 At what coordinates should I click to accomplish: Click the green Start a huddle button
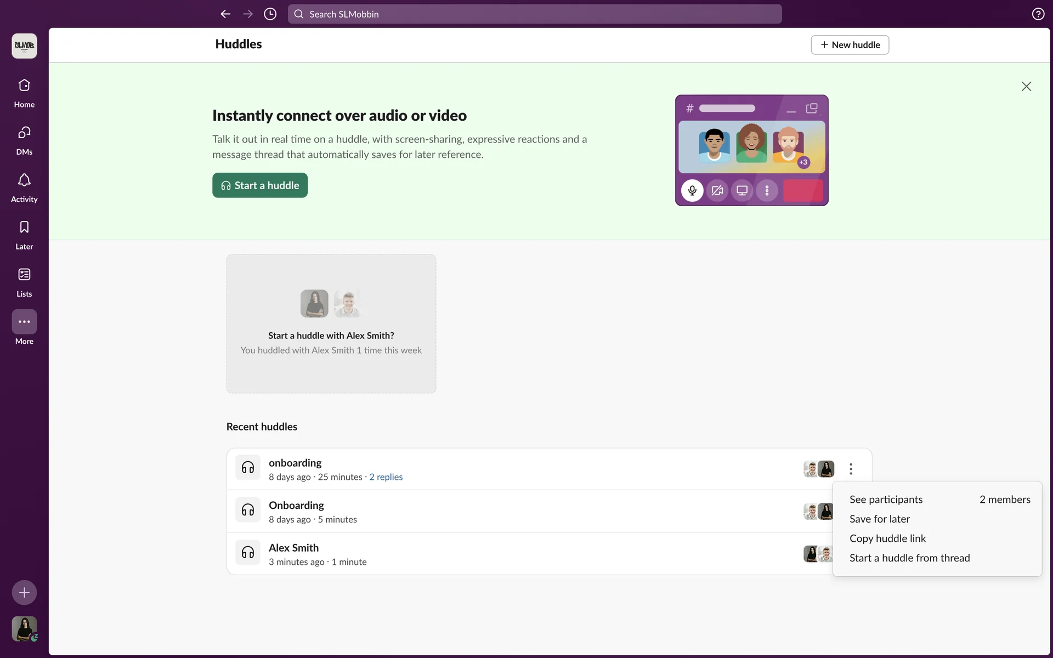[260, 185]
